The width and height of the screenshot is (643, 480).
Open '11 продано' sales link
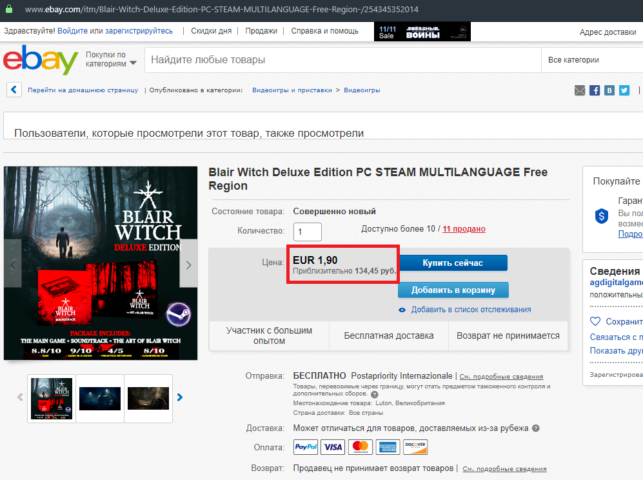[464, 229]
